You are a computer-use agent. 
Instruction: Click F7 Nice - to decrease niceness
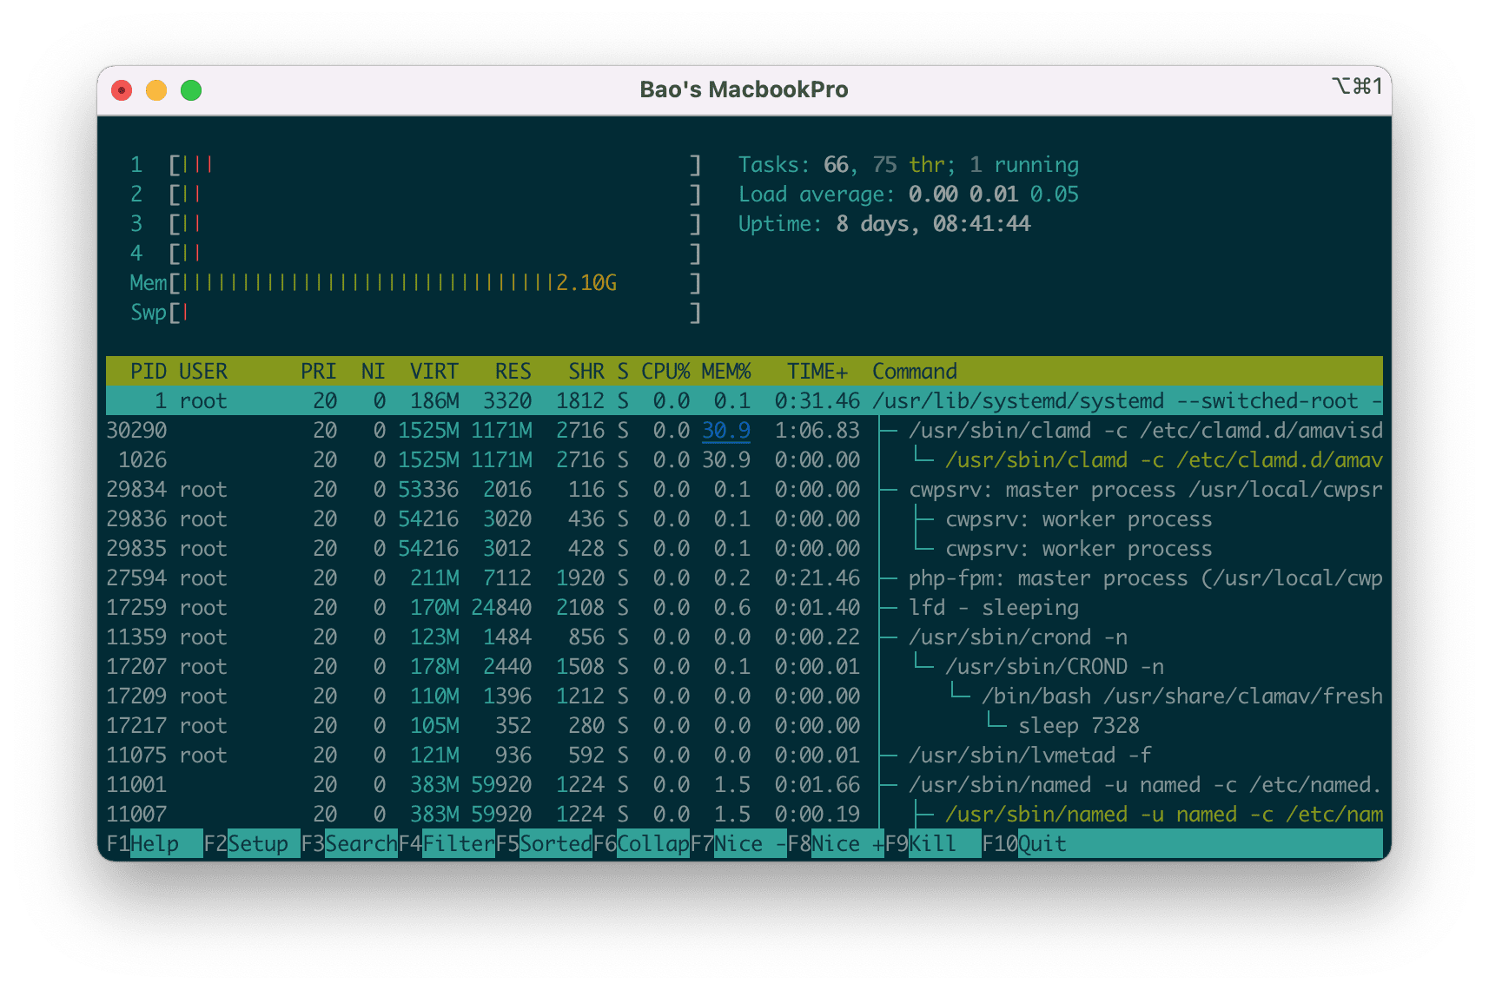pyautogui.click(x=738, y=843)
